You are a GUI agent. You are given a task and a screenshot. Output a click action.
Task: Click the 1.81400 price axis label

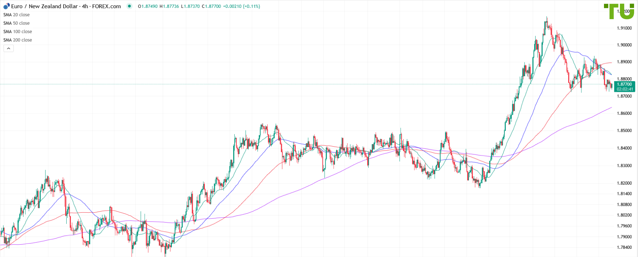(624, 194)
